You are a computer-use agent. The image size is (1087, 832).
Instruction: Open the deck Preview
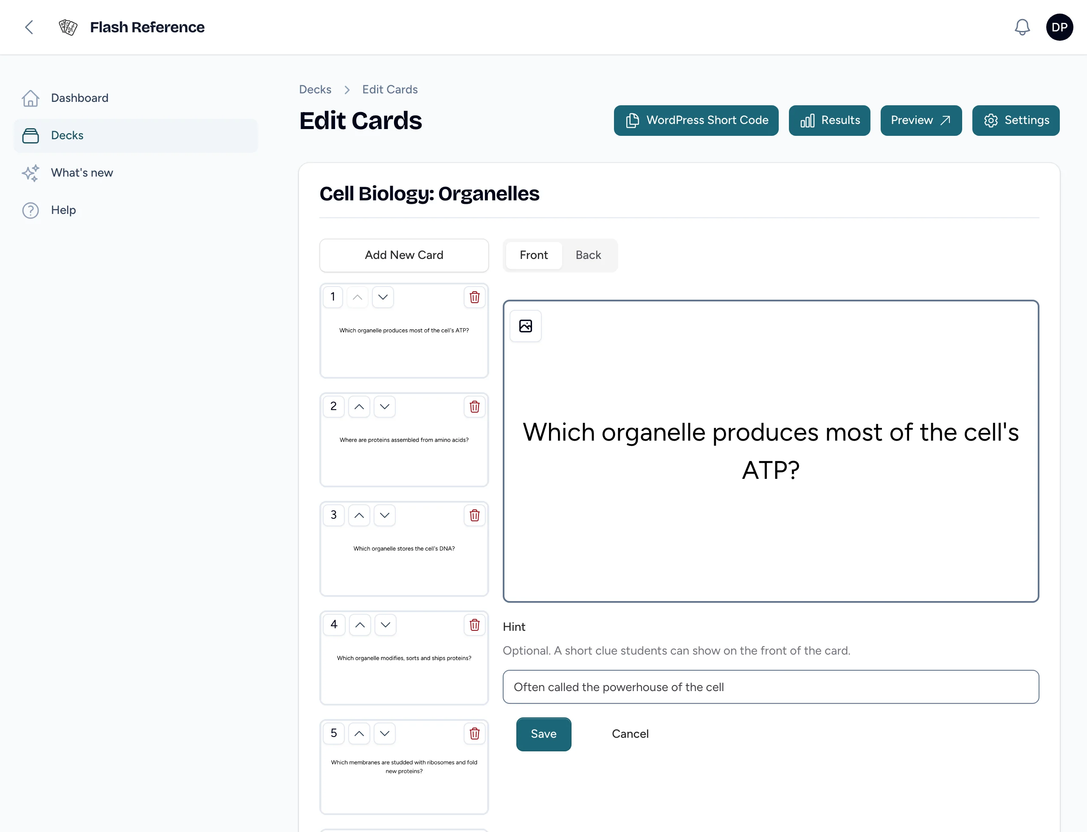[921, 121]
